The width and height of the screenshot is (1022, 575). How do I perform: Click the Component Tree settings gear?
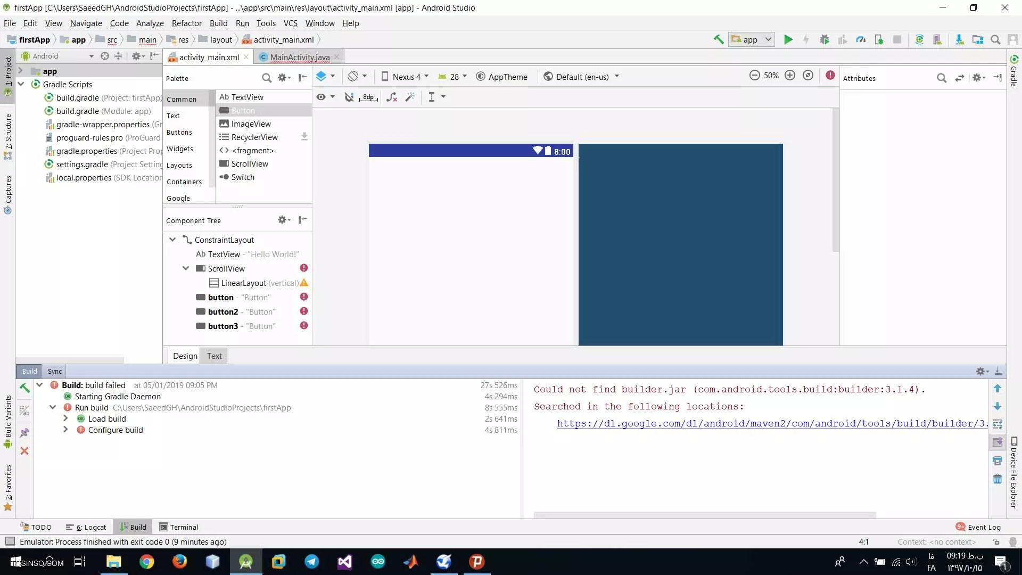[x=284, y=219]
